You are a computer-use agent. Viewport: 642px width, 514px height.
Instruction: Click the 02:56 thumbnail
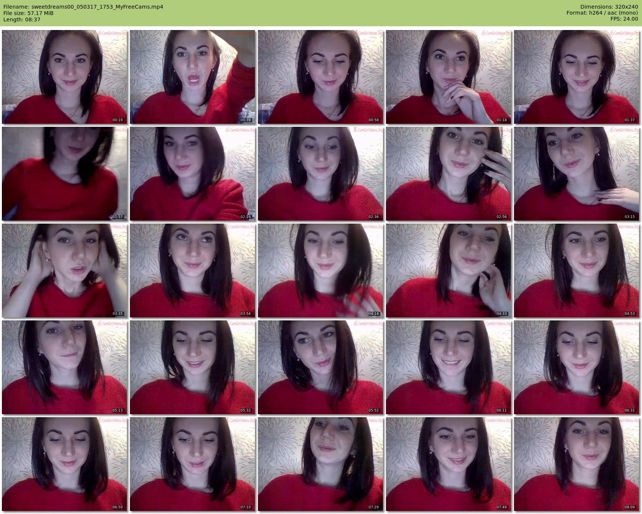tap(449, 174)
